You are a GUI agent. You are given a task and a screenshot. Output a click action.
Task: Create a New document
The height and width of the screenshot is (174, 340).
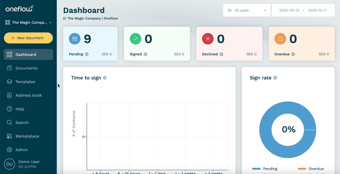click(28, 38)
